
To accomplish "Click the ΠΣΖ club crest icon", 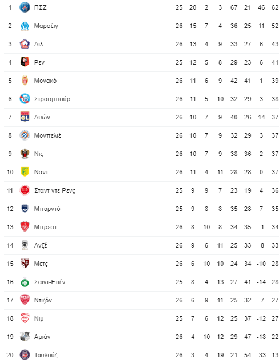I will [25, 7].
